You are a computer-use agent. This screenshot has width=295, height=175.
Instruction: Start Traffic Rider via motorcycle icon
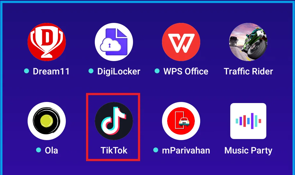[x=248, y=42]
